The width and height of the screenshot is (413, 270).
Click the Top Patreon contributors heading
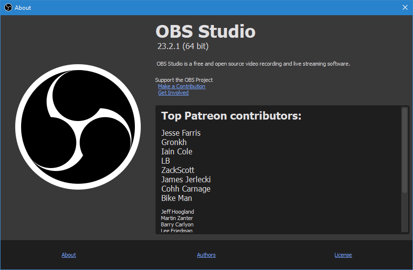pos(231,116)
